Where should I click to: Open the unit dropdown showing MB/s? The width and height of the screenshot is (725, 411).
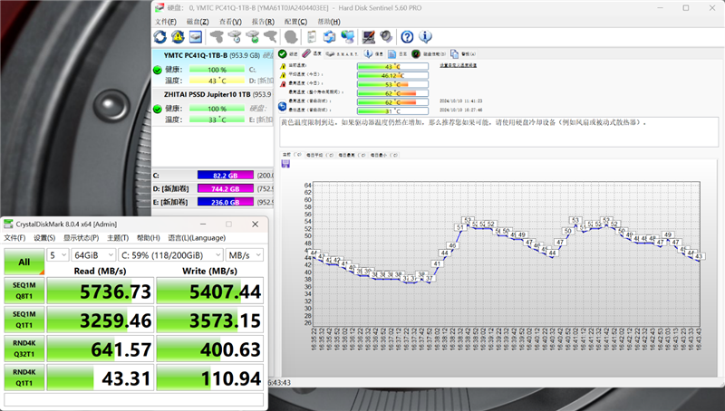[x=245, y=255]
